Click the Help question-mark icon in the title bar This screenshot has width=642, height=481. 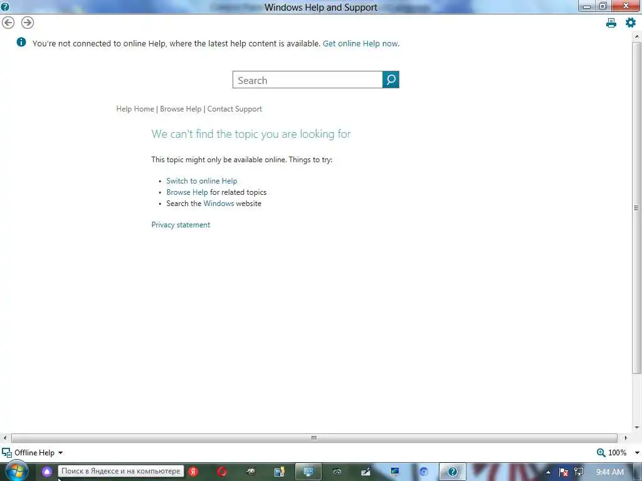[5, 6]
